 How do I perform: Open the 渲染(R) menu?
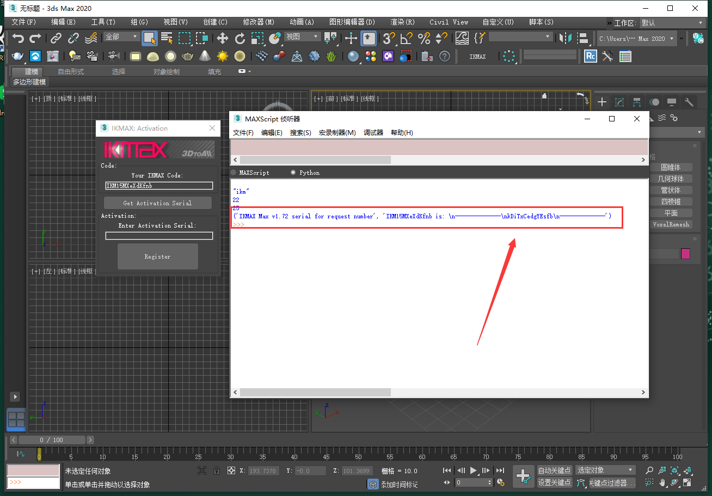(x=402, y=22)
